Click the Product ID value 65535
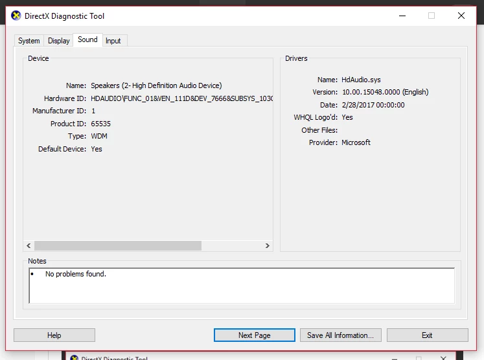Screen dimensions: 484x360 coord(100,124)
